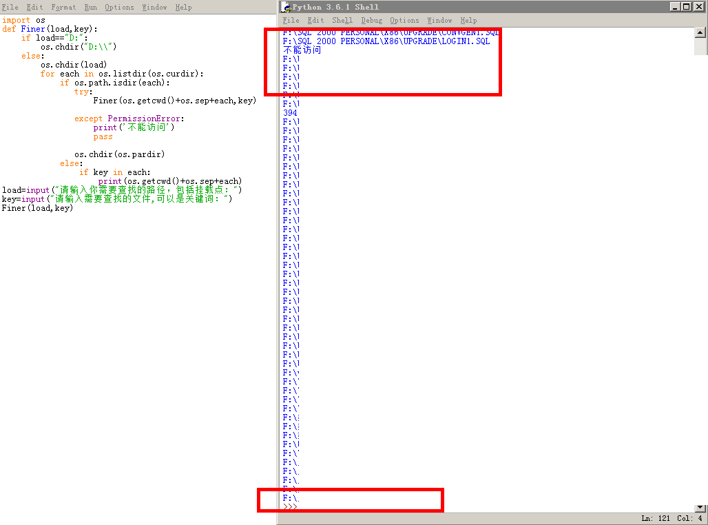Screen dimensions: 708x525
Task: Open the Shell menu in Python Shell
Action: 342,21
